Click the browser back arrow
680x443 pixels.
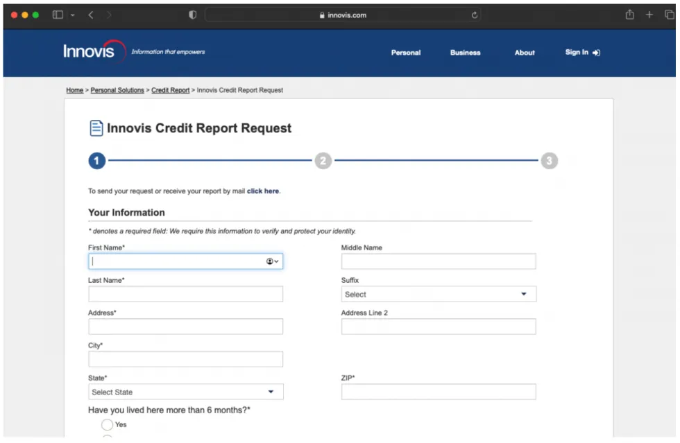tap(91, 15)
